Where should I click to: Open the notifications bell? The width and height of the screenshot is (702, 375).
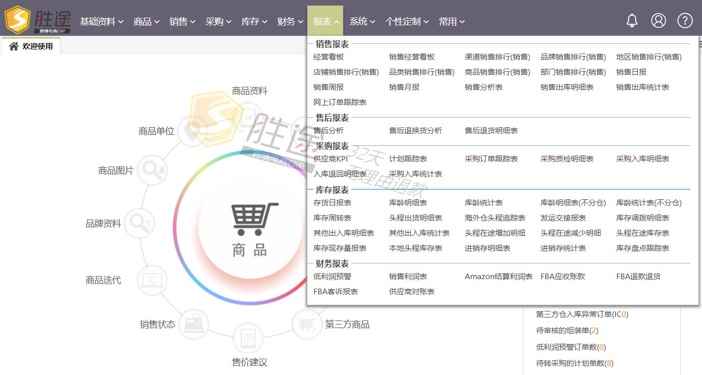point(632,21)
